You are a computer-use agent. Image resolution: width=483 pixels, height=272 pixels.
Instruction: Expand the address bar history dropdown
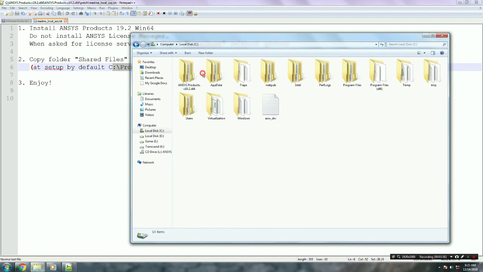(x=376, y=44)
